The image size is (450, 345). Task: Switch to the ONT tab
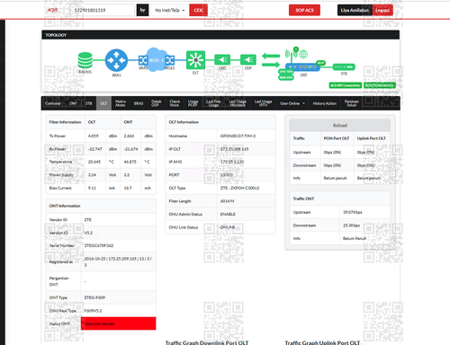click(73, 103)
